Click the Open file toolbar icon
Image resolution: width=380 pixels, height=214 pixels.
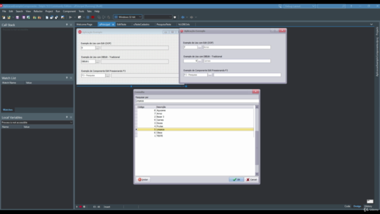coord(9,17)
